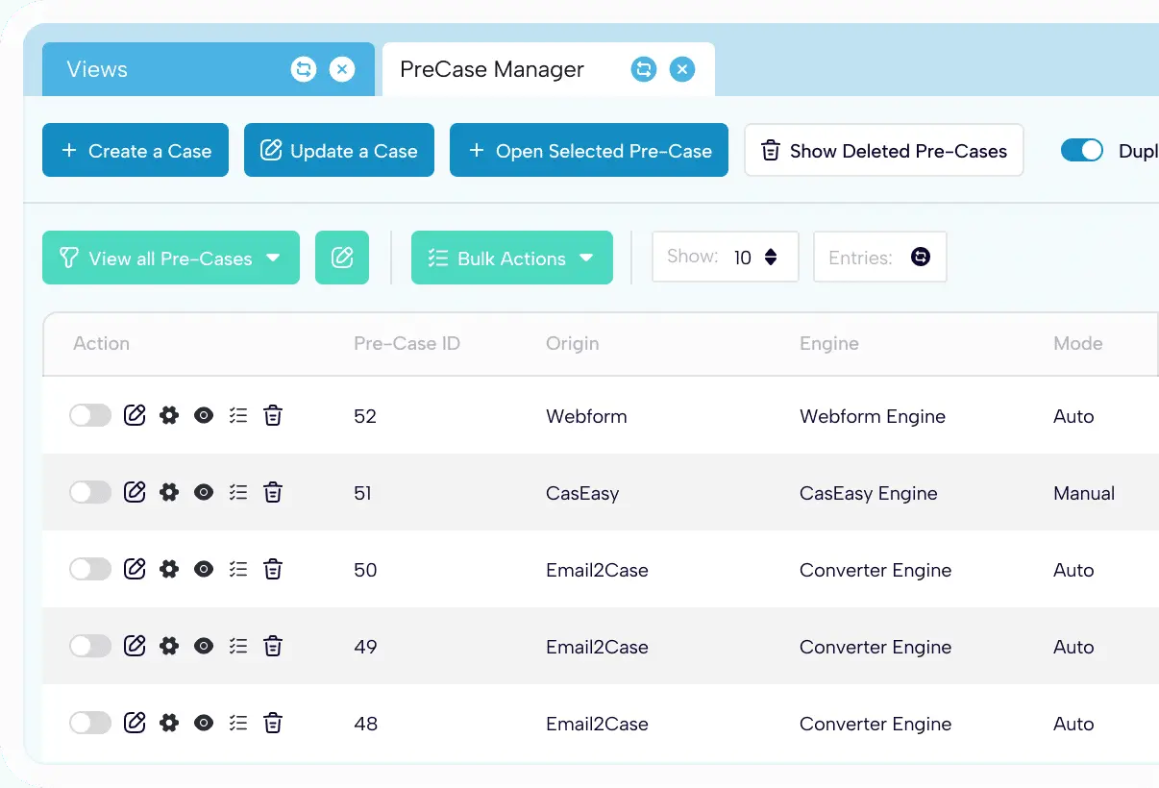Change the Show entries count stepper
1159x788 pixels.
[x=771, y=258]
